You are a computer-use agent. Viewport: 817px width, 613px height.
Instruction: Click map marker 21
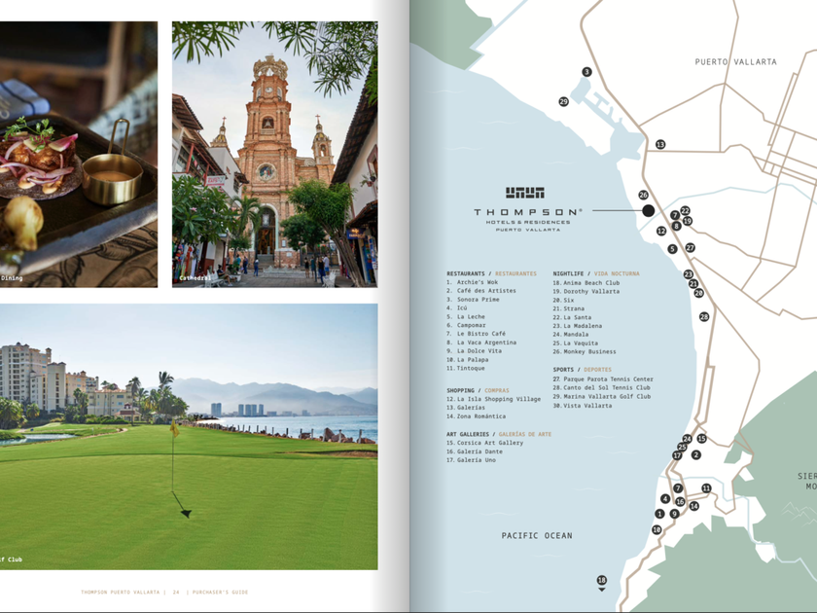tap(693, 283)
